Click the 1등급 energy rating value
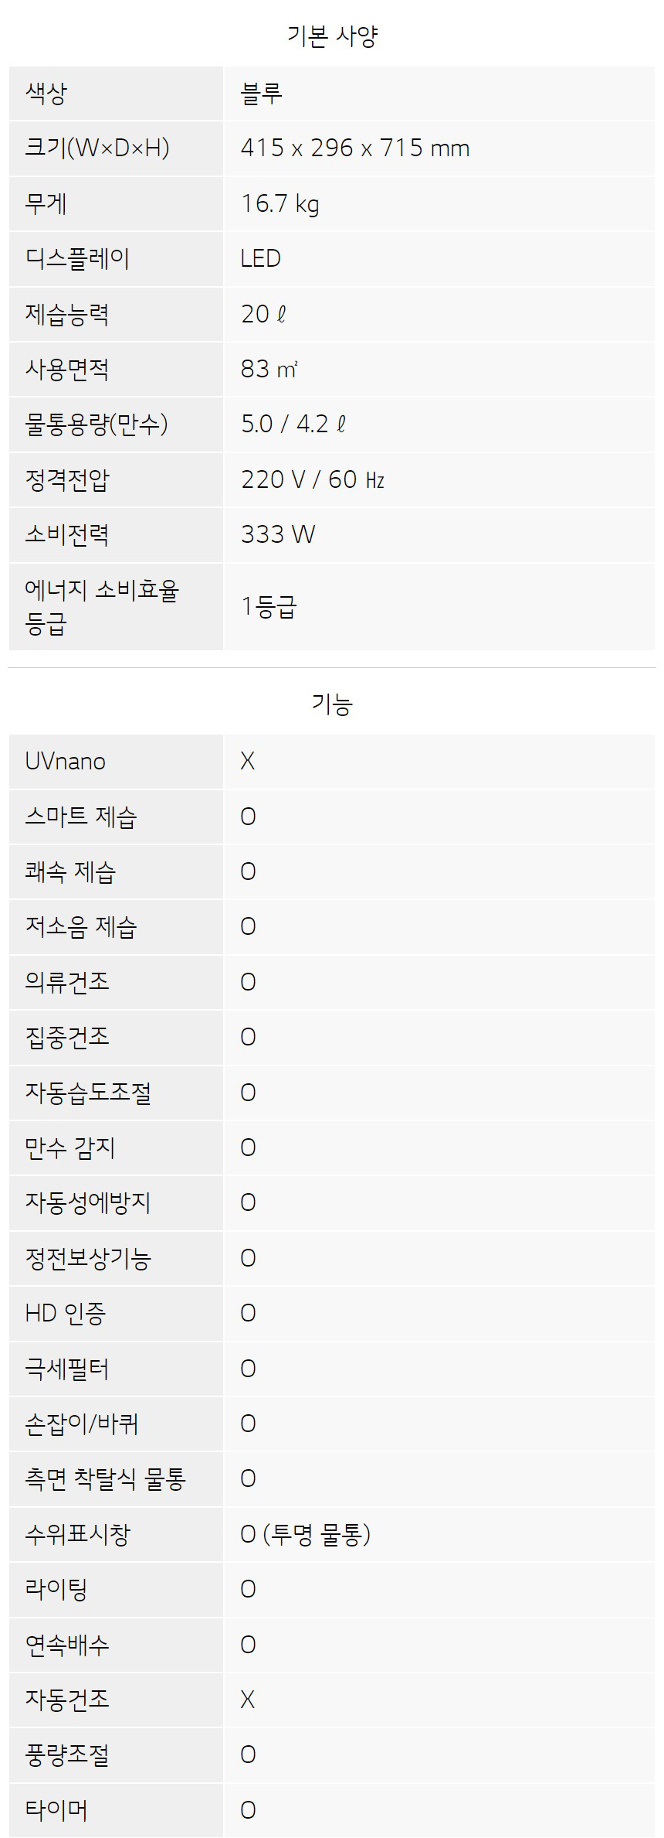Image resolution: width=664 pixels, height=1838 pixels. tap(268, 606)
